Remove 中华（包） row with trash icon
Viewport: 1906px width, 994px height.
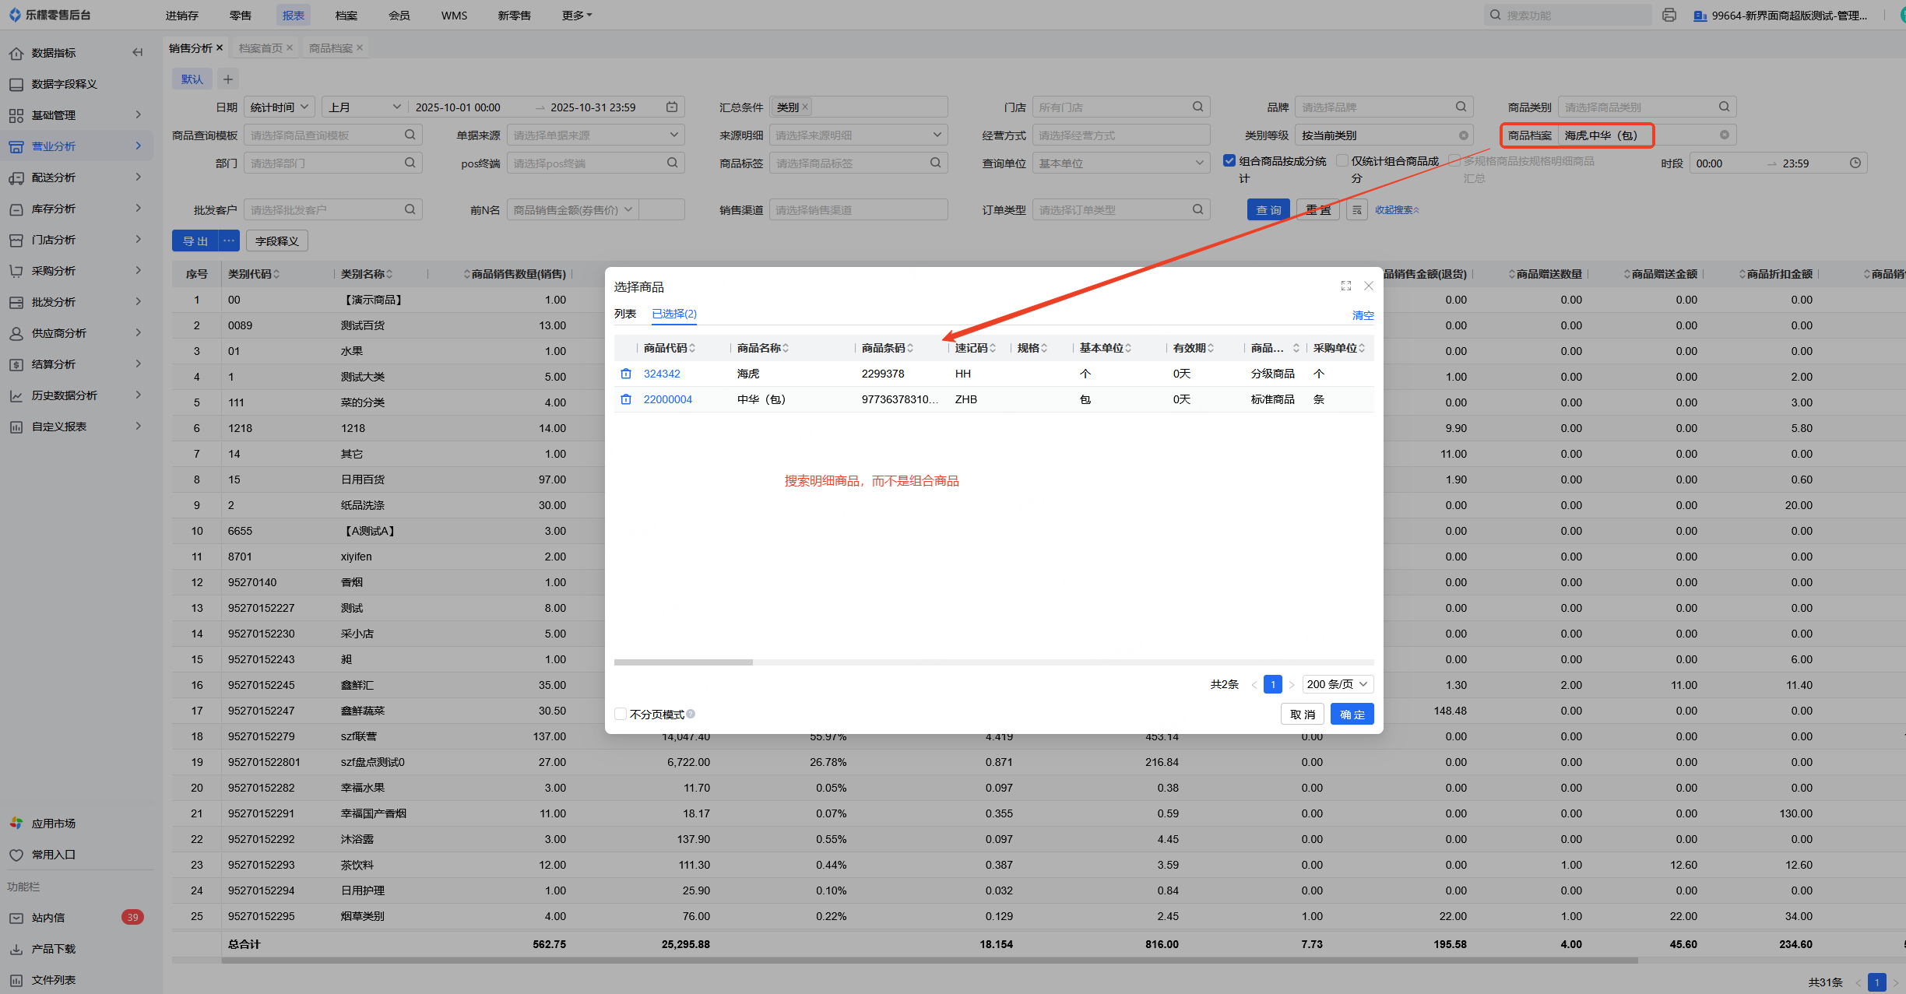coord(625,399)
